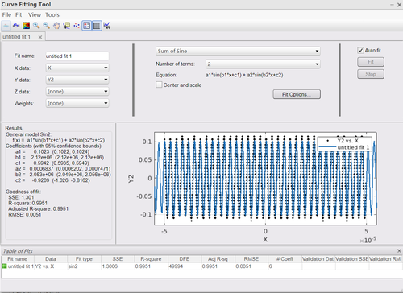Click the Validation SSE column header
The width and height of the screenshot is (403, 293).
[x=351, y=259]
